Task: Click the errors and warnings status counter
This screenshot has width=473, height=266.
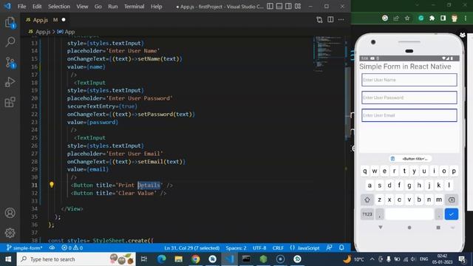Action: click(72, 248)
